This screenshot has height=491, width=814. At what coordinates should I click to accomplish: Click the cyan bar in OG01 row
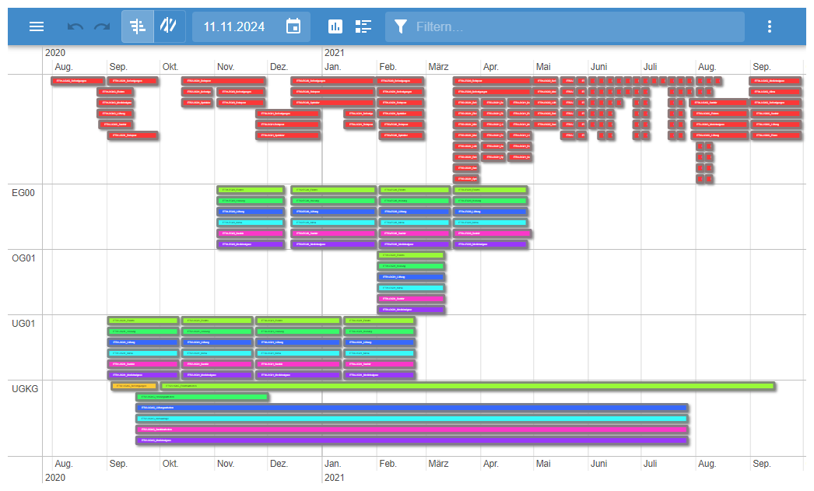coord(411,288)
